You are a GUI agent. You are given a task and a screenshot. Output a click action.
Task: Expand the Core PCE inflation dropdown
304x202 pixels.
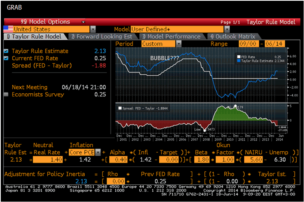click(98, 152)
